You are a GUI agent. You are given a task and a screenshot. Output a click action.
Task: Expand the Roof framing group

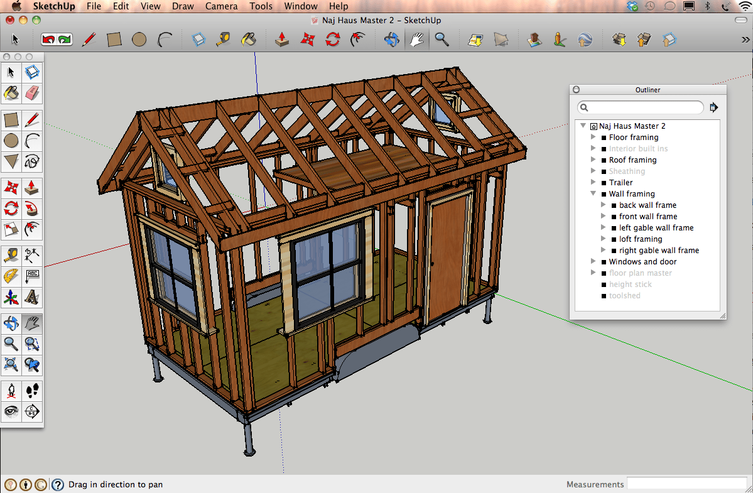click(593, 160)
